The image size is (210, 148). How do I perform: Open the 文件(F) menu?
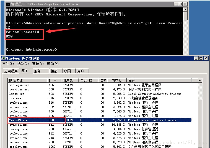(8, 64)
